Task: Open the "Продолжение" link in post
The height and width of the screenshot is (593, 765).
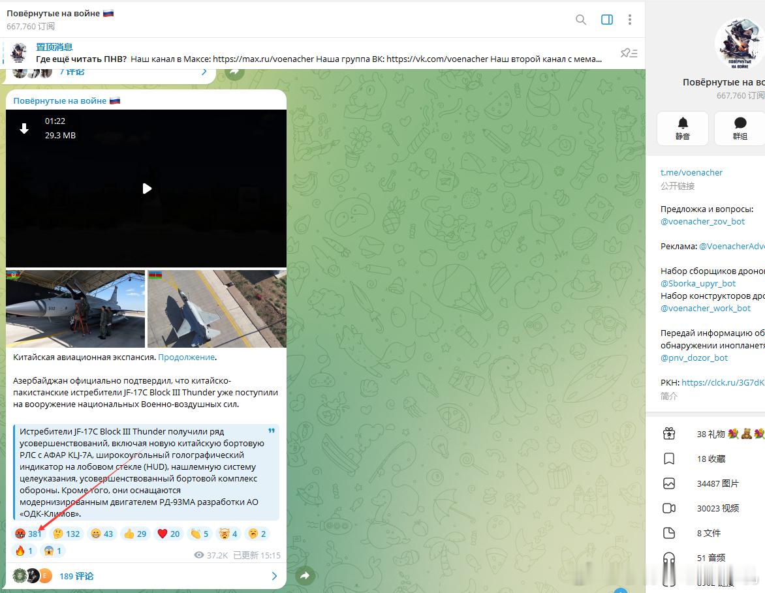Action: 187,357
